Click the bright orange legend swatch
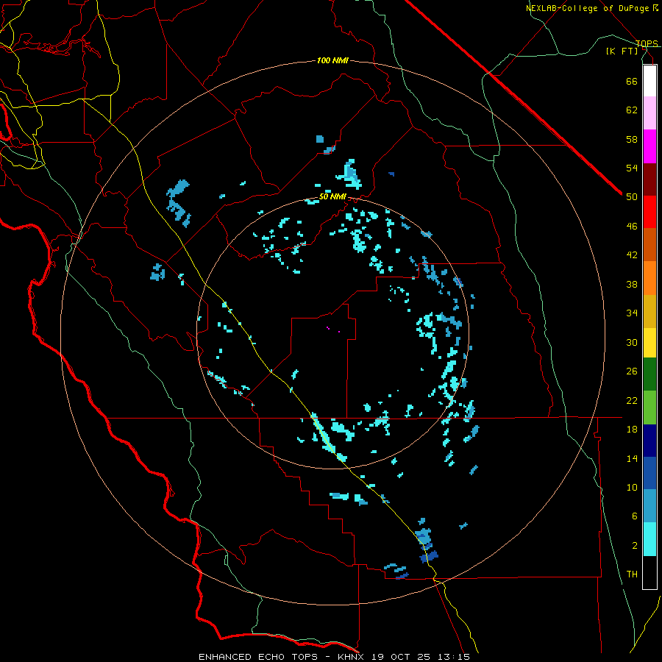This screenshot has height=662, width=662. tap(649, 278)
